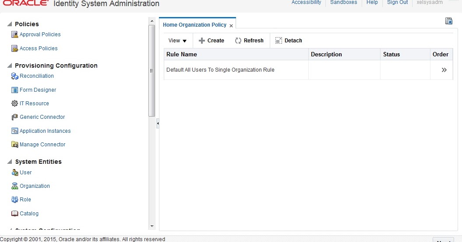Click the Generic Connector icon
This screenshot has width=462, height=242.
(x=14, y=117)
